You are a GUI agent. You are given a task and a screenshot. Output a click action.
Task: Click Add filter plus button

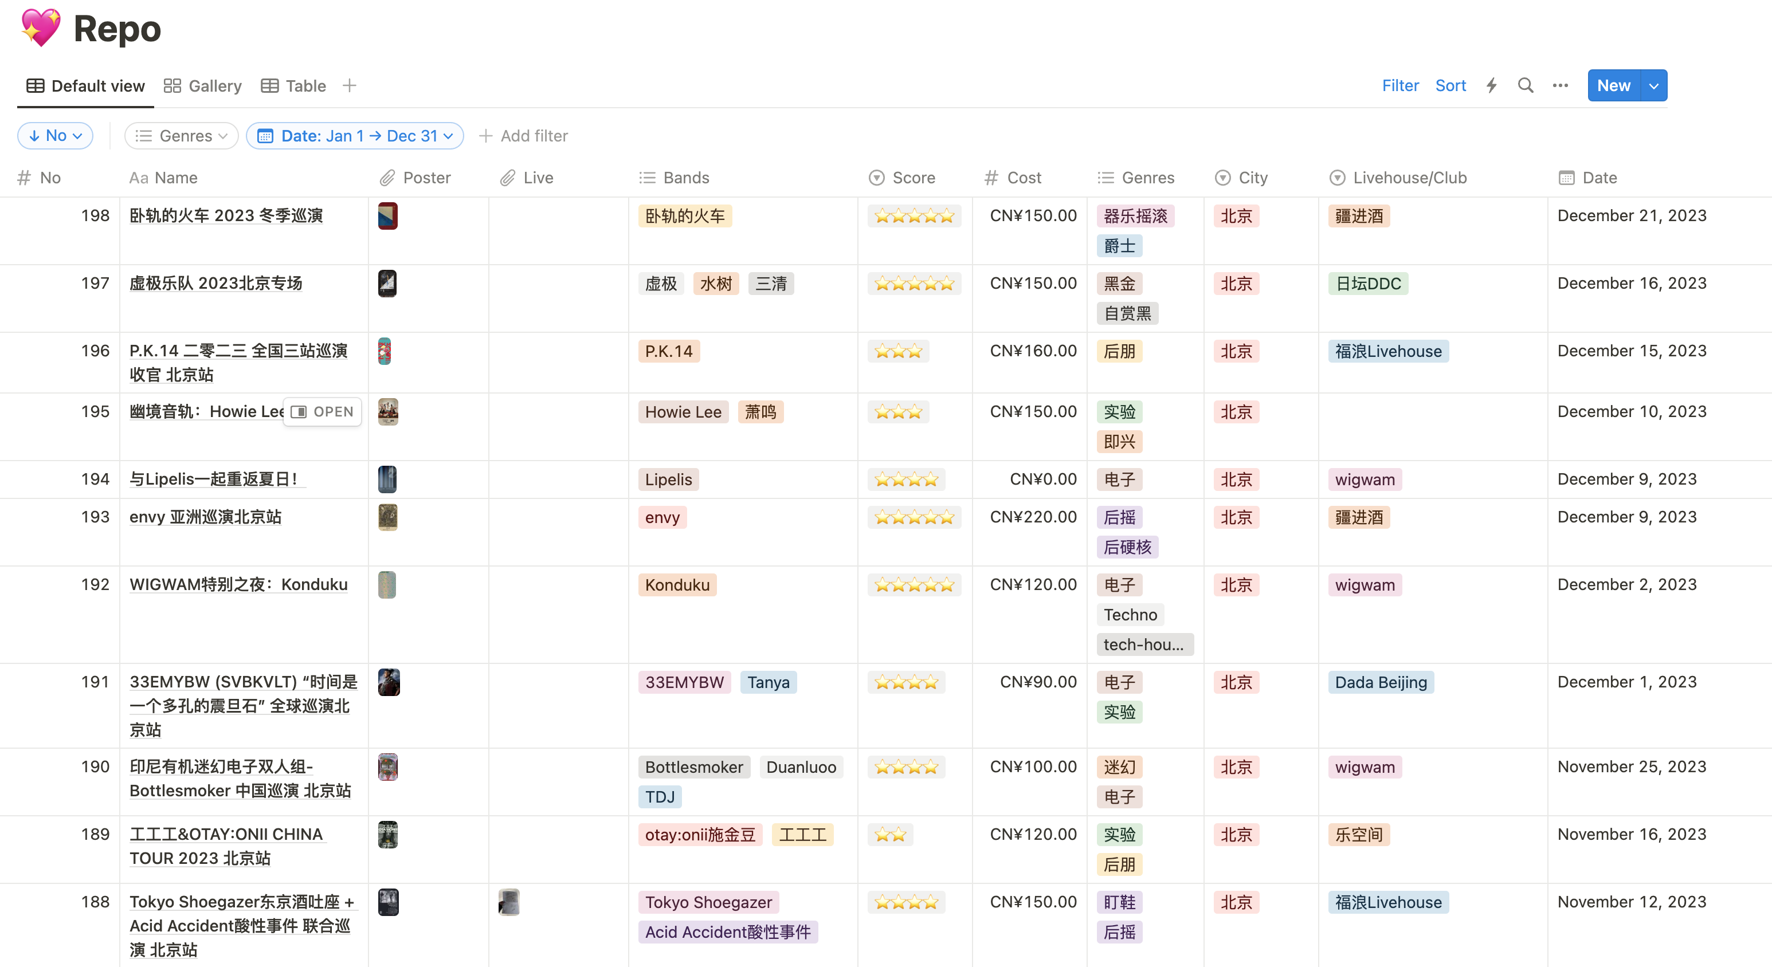pyautogui.click(x=523, y=136)
